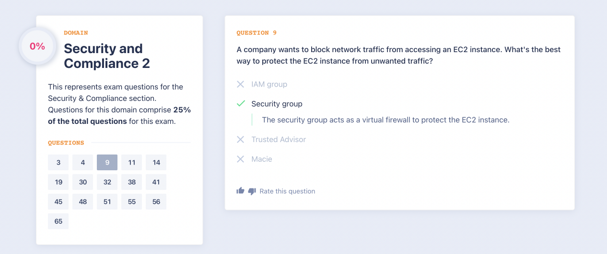Go to question 3
607x254 pixels.
click(x=58, y=163)
